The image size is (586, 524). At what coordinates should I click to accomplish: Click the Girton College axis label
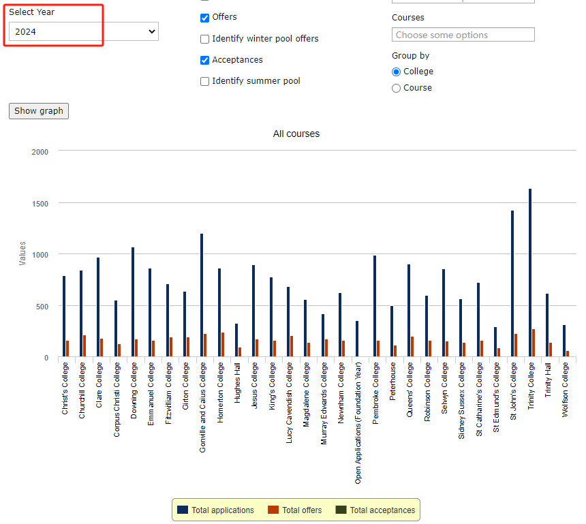tap(185, 386)
